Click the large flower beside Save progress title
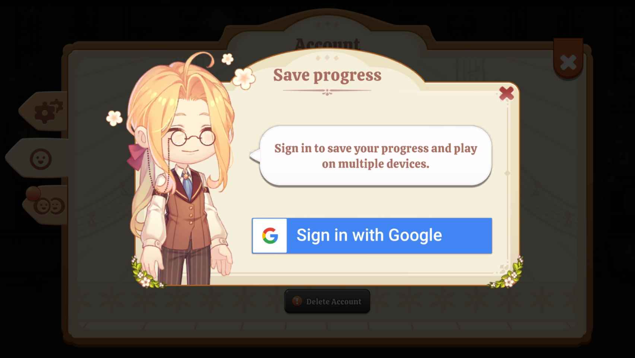The image size is (635, 358). [x=244, y=78]
